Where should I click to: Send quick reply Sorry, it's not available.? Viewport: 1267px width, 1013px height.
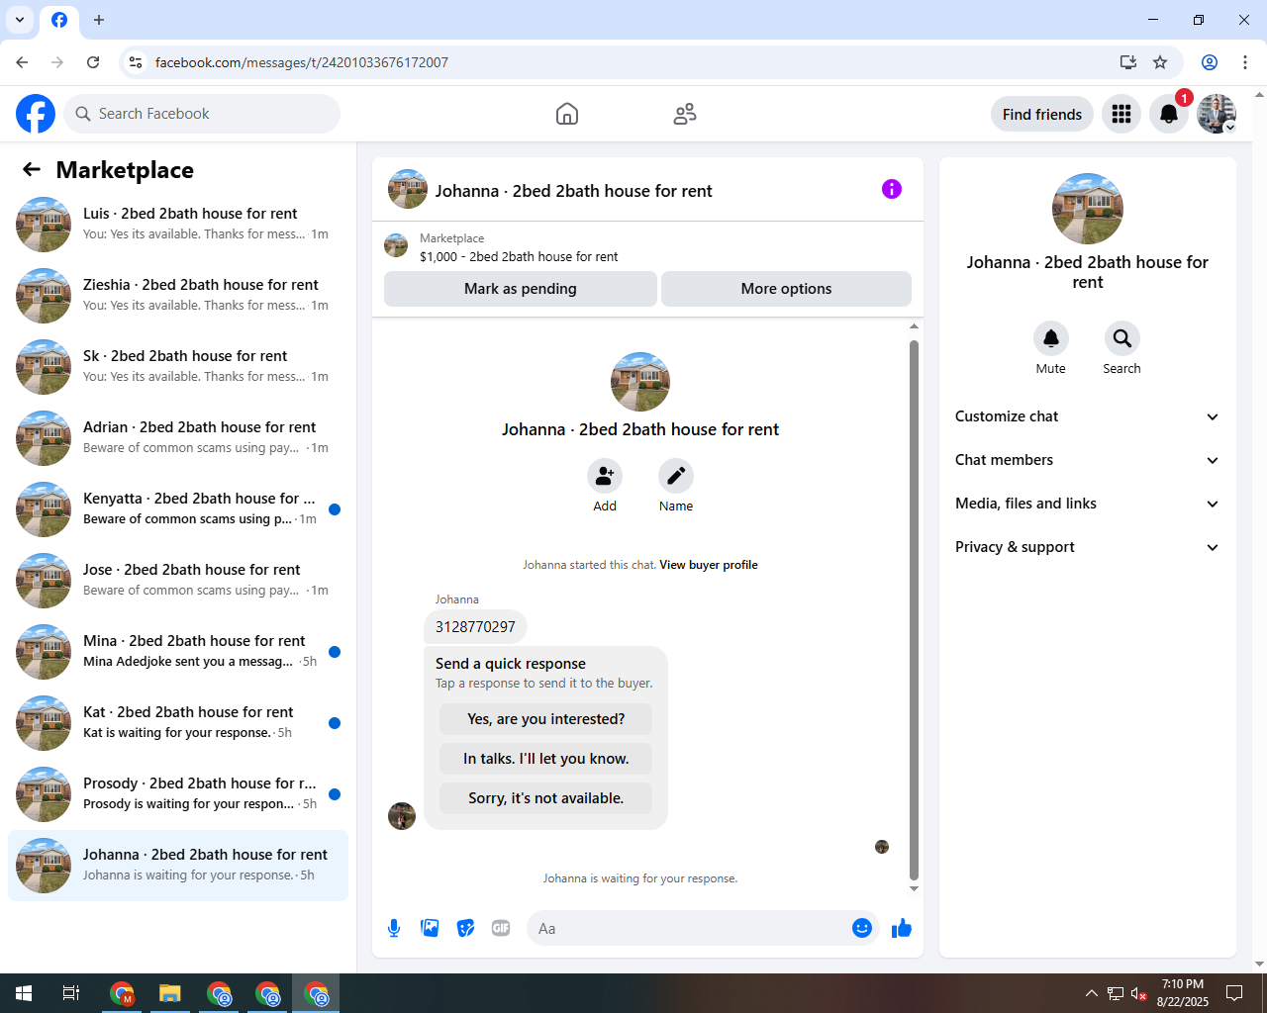pyautogui.click(x=546, y=798)
